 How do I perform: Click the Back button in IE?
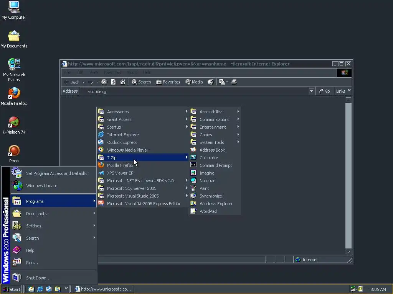[x=72, y=82]
